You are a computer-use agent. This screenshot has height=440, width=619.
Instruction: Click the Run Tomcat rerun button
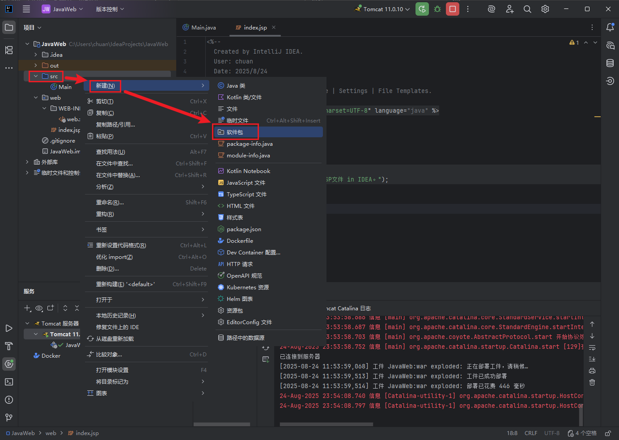pos(422,9)
